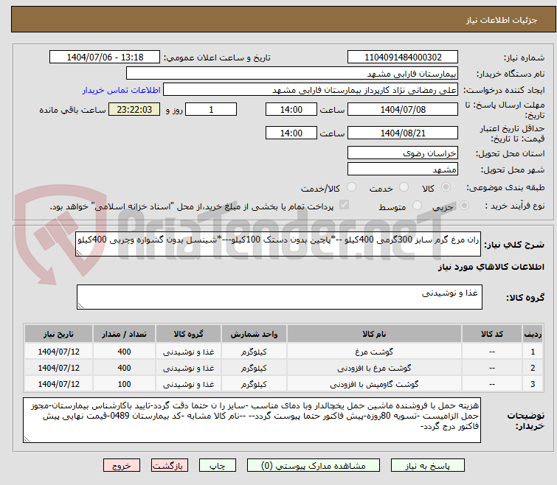557x485 pixels.
Task: Click the quantity 100 in row 3
Action: click(124, 384)
